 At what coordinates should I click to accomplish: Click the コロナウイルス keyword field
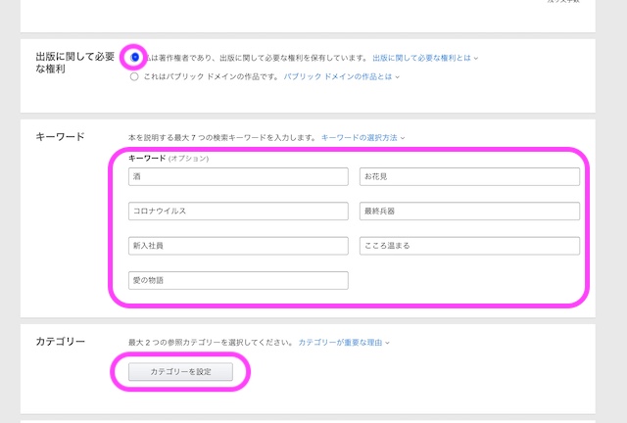pyautogui.click(x=238, y=211)
